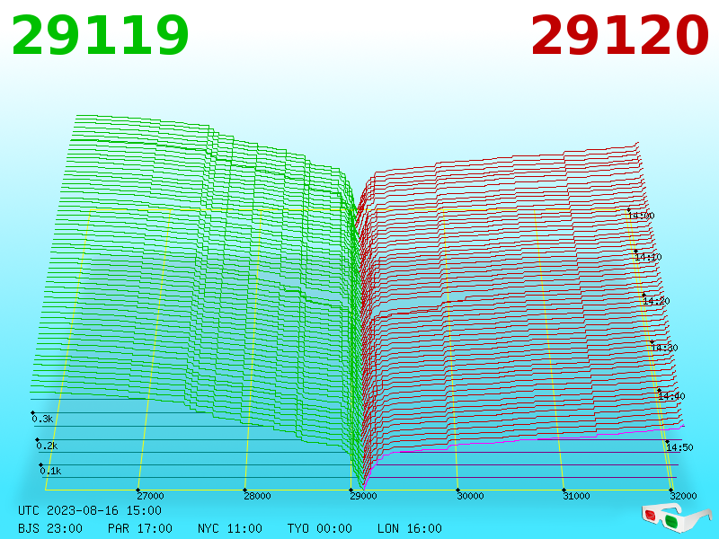This screenshot has width=719, height=539.
Task: Click the 14:30 time axis label
Action: point(665,348)
